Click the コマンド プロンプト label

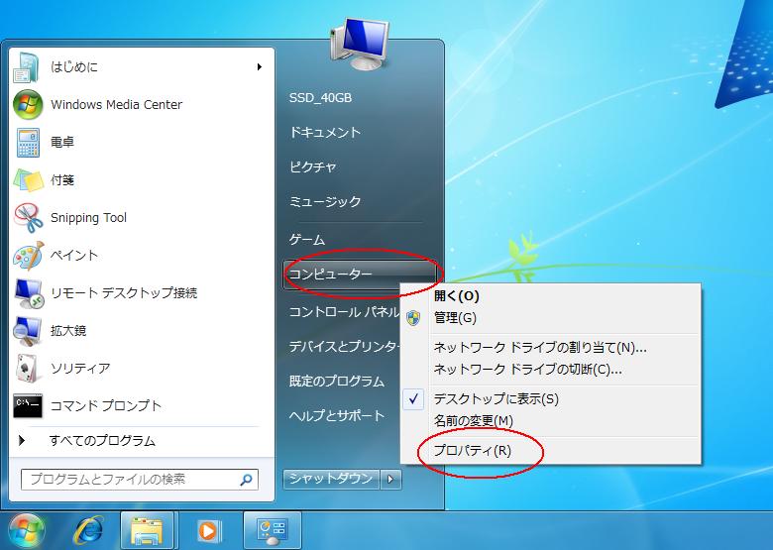coord(106,405)
